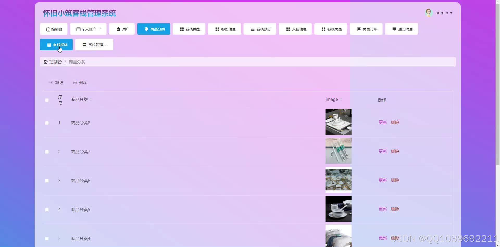The image size is (500, 247).
Task: Click 删除 for 商品分类6
Action: (395, 180)
